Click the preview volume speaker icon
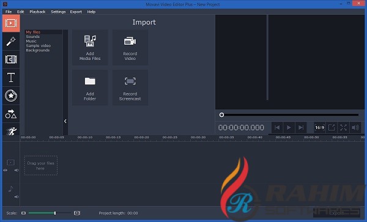 click(x=355, y=127)
